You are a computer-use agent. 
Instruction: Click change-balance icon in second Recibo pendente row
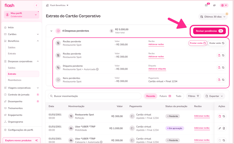pos(223,55)
